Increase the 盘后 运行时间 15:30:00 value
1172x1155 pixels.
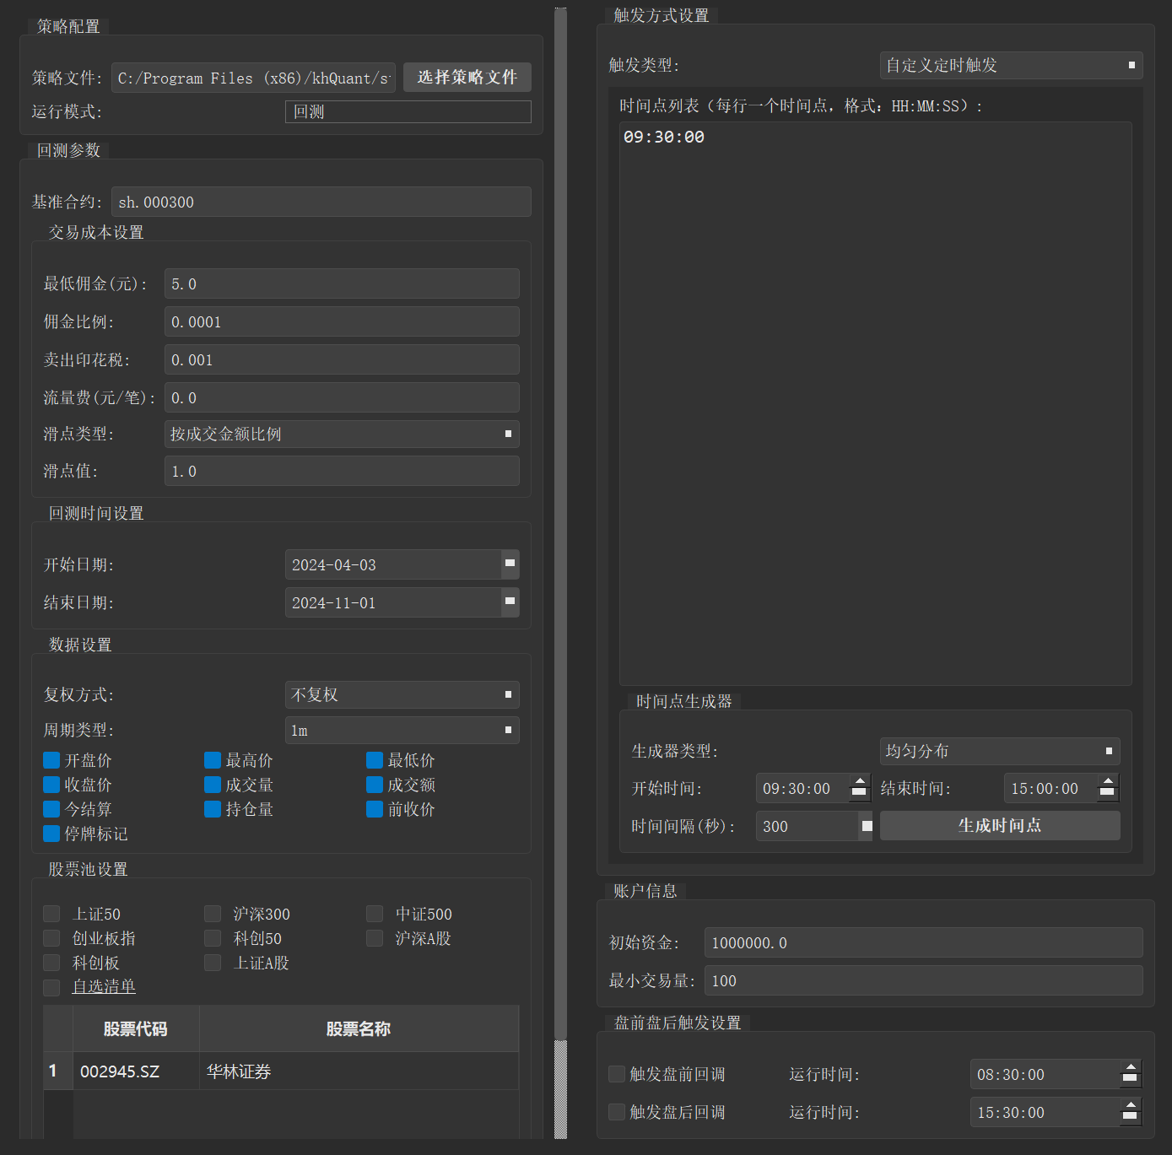pos(1131,1105)
